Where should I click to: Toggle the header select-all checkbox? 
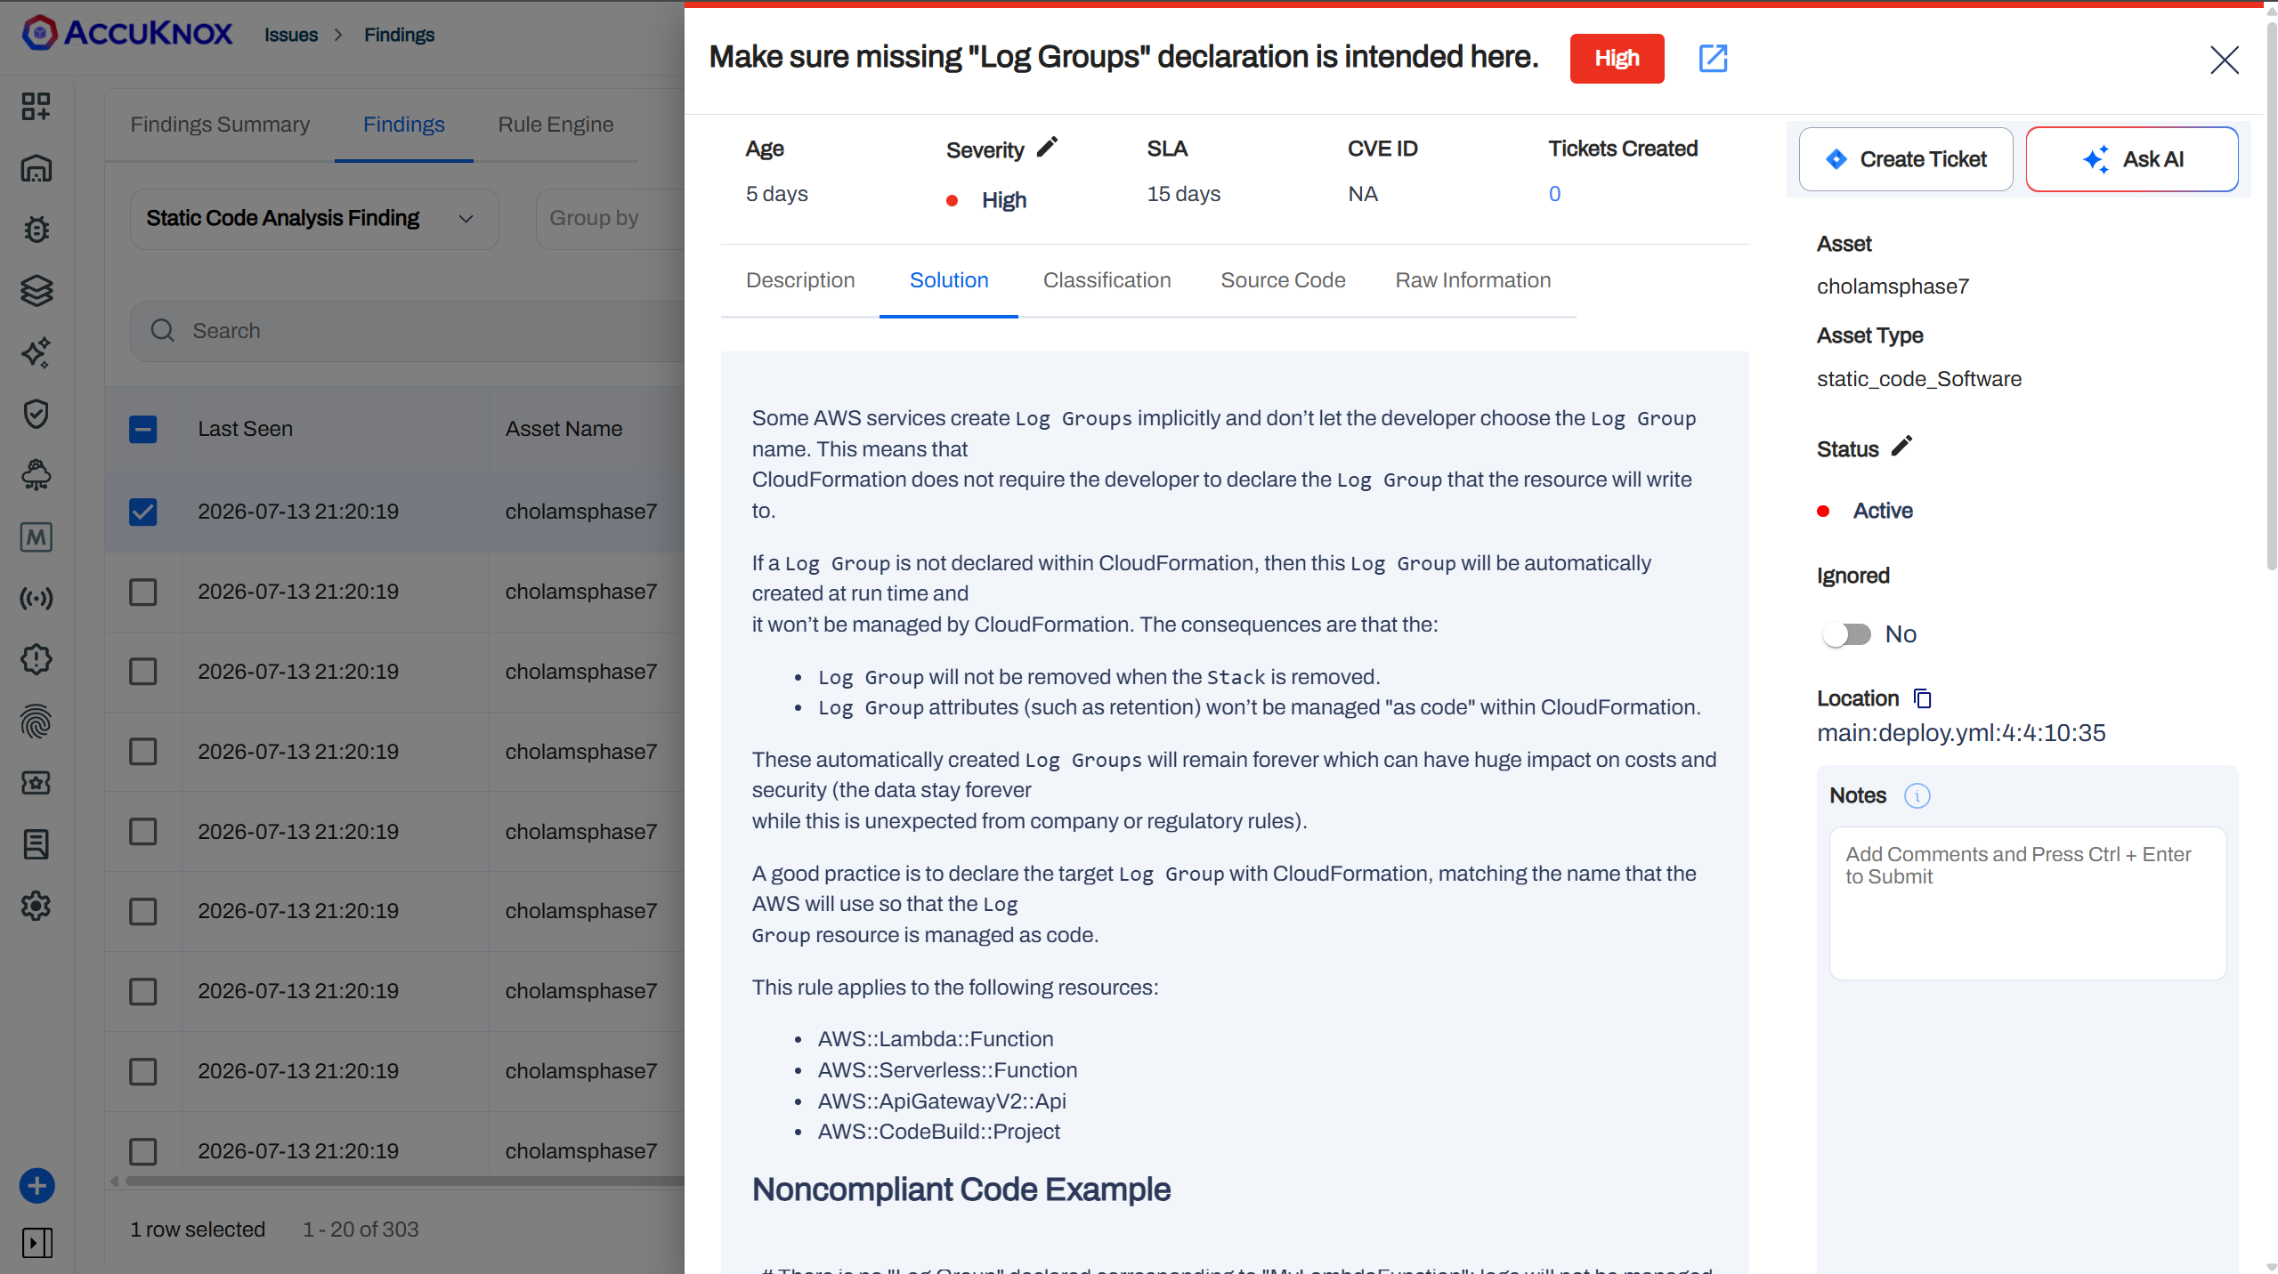point(142,430)
